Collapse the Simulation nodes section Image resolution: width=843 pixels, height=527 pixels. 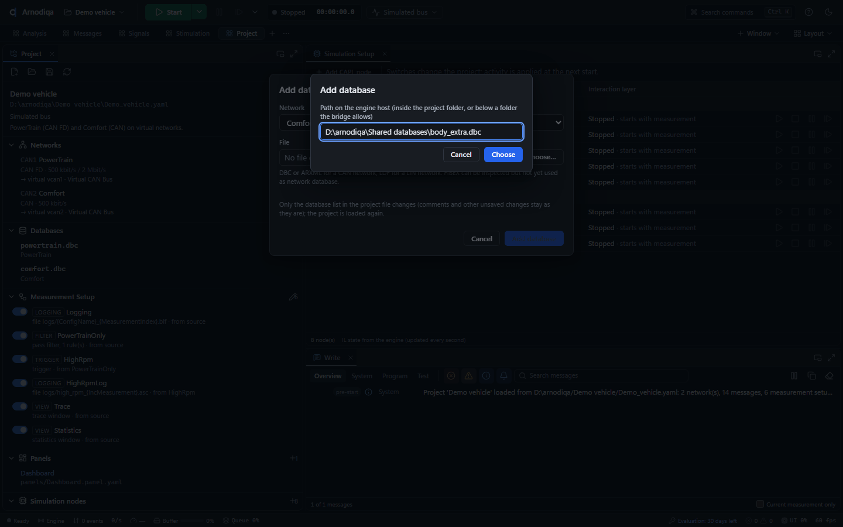click(11, 501)
